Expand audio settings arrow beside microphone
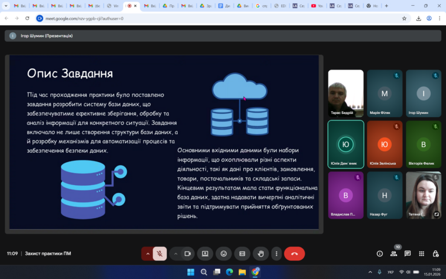 point(148,254)
